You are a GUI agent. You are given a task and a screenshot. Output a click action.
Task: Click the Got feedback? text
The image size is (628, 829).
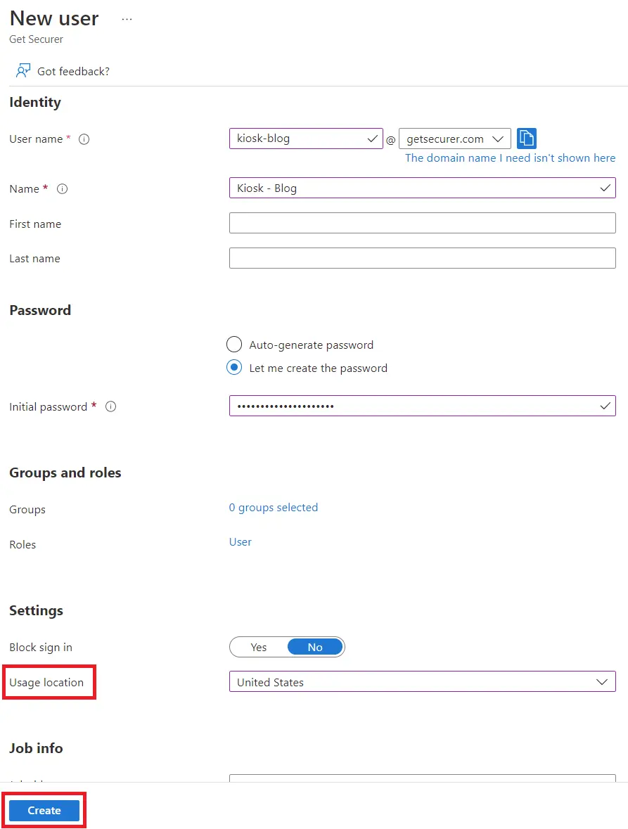[73, 71]
